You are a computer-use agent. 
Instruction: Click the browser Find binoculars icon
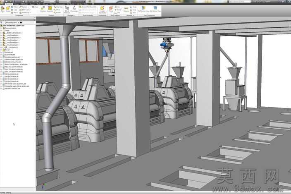pyautogui.click(x=21, y=22)
